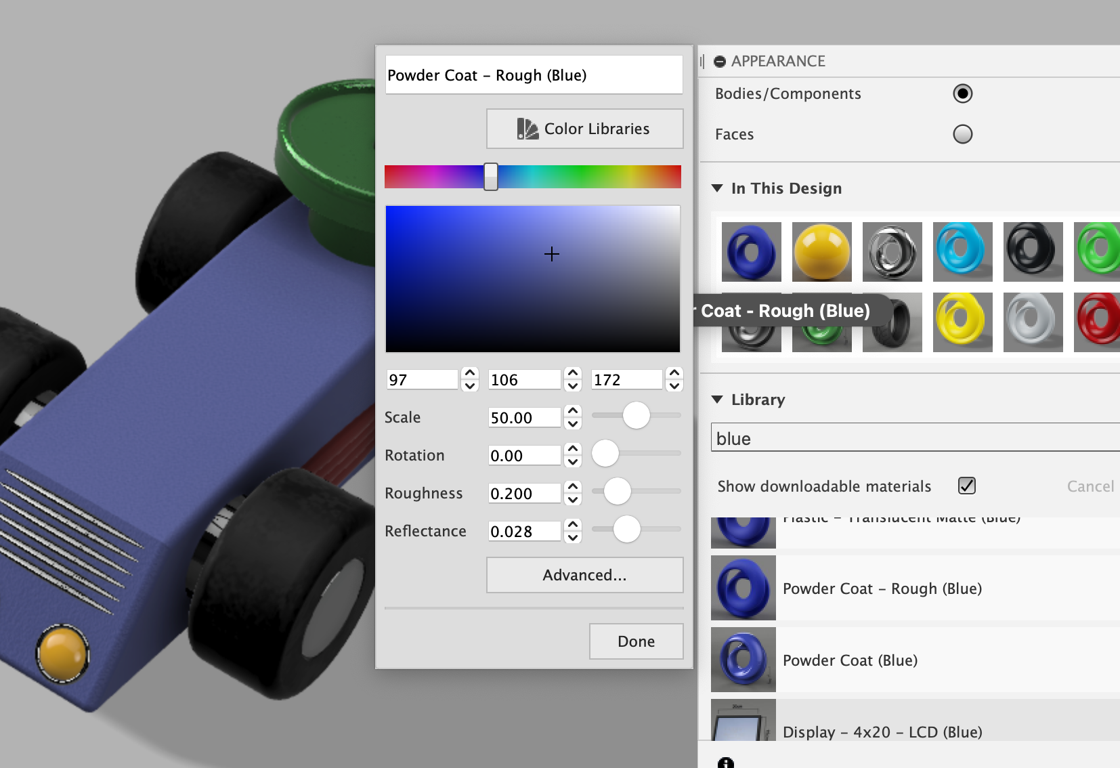This screenshot has width=1120, height=768.
Task: Uncheck Show downloadable materials
Action: tap(967, 486)
